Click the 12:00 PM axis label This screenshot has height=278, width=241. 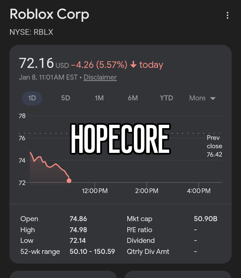pyautogui.click(x=95, y=191)
